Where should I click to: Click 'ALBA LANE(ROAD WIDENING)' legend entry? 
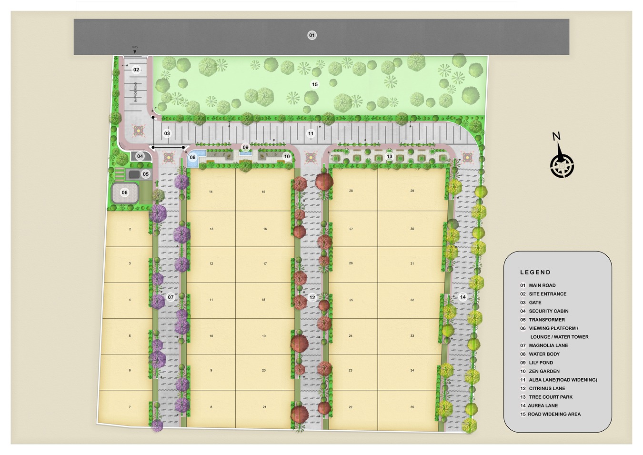click(x=563, y=380)
